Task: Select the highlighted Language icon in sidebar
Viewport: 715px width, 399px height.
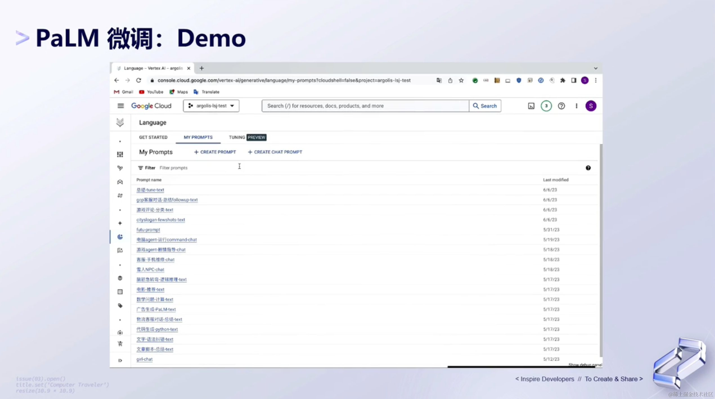Action: [120, 237]
